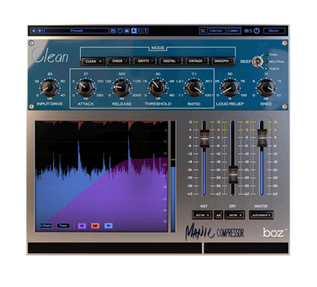Toggle the WET ON button
The image size is (317, 287).
(202, 215)
